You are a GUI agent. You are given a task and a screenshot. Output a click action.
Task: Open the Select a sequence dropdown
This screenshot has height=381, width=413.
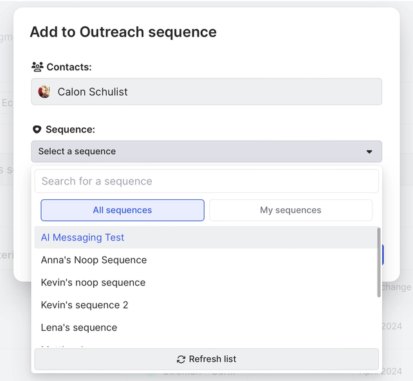tap(206, 152)
